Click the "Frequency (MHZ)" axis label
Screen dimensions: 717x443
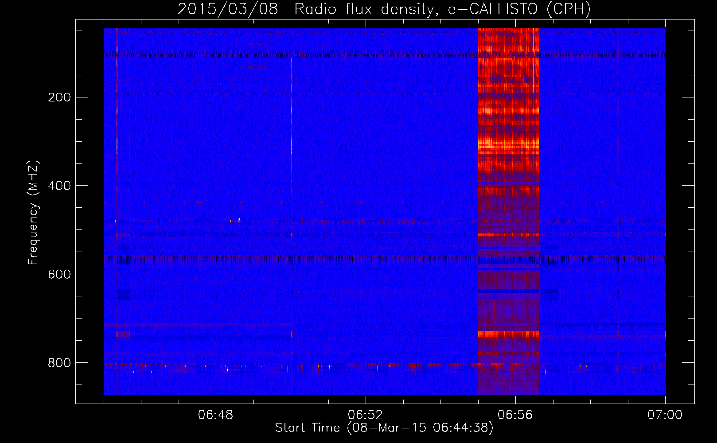(33, 213)
